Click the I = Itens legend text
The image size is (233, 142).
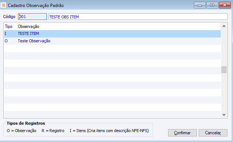click(x=109, y=131)
